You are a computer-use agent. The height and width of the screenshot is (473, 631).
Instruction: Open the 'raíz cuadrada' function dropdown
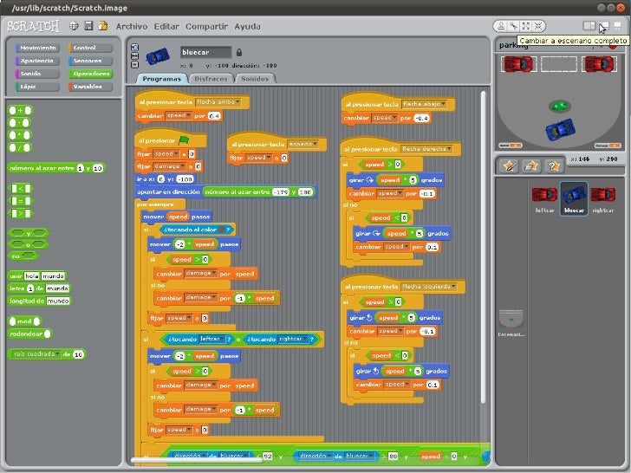tap(36, 354)
